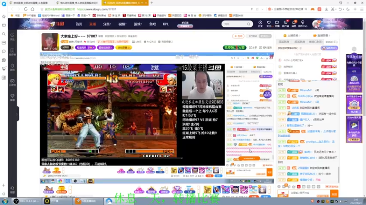Switch to the weekly activity ranking tab

300,42
